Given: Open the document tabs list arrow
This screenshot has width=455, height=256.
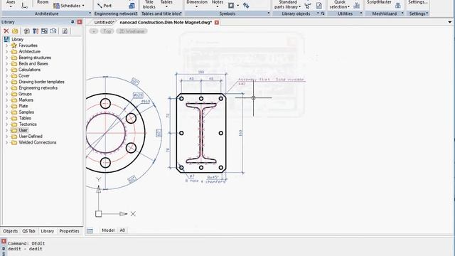Looking at the screenshot, I should pyautogui.click(x=450, y=22).
